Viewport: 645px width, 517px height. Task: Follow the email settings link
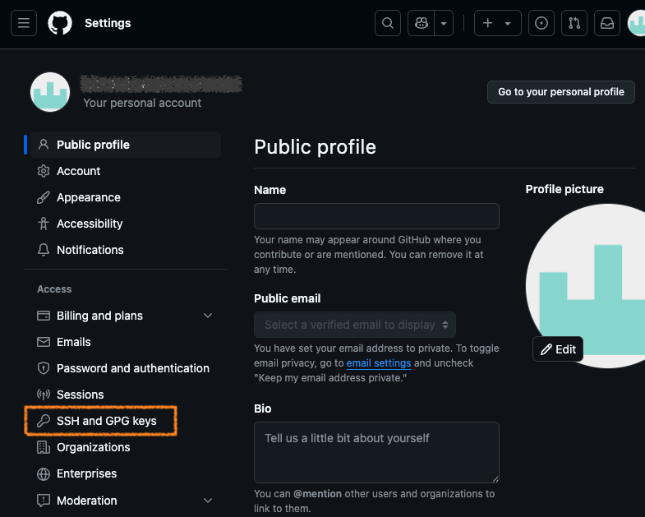[x=379, y=363]
